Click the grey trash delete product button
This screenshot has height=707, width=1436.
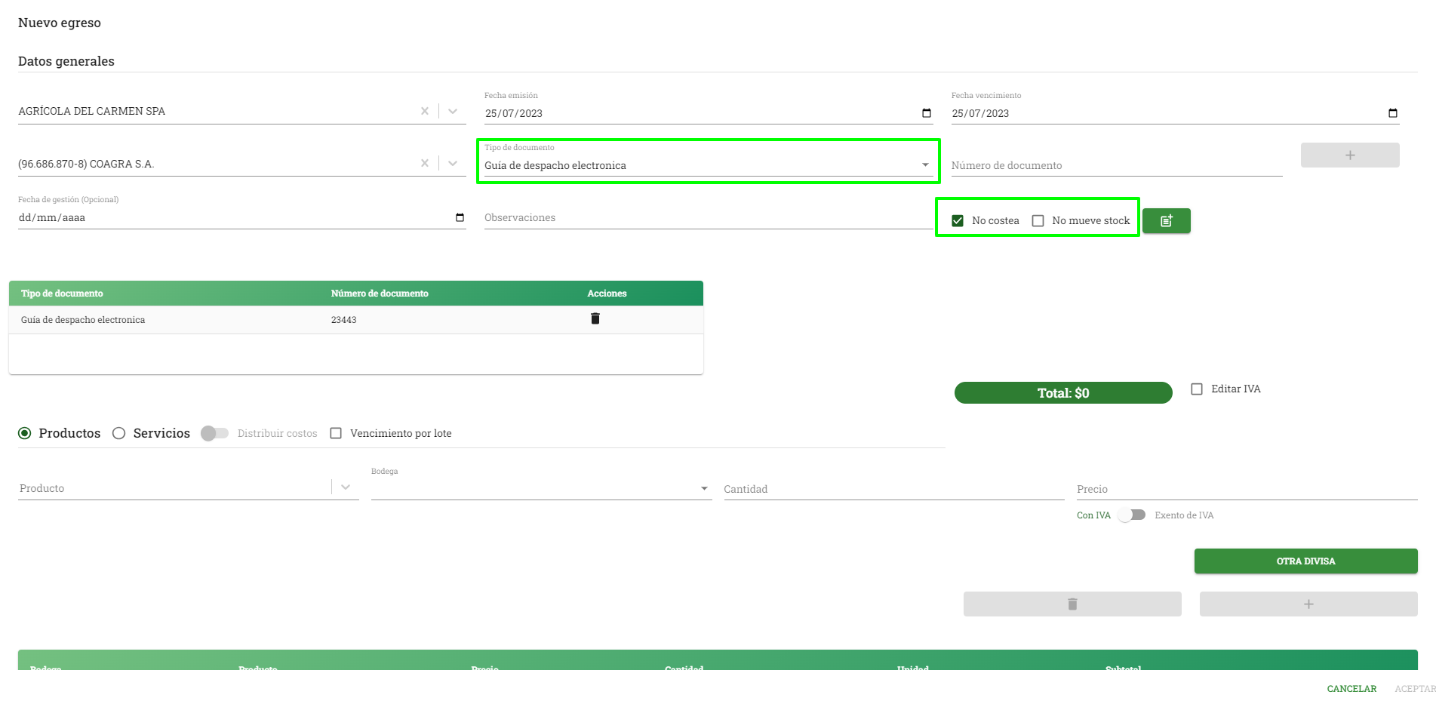tap(1072, 604)
